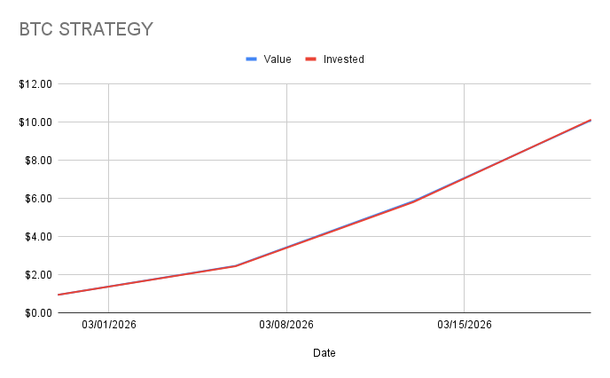This screenshot has height=378, width=610.
Task: Click the $10.00 y-axis label
Action: 35,122
